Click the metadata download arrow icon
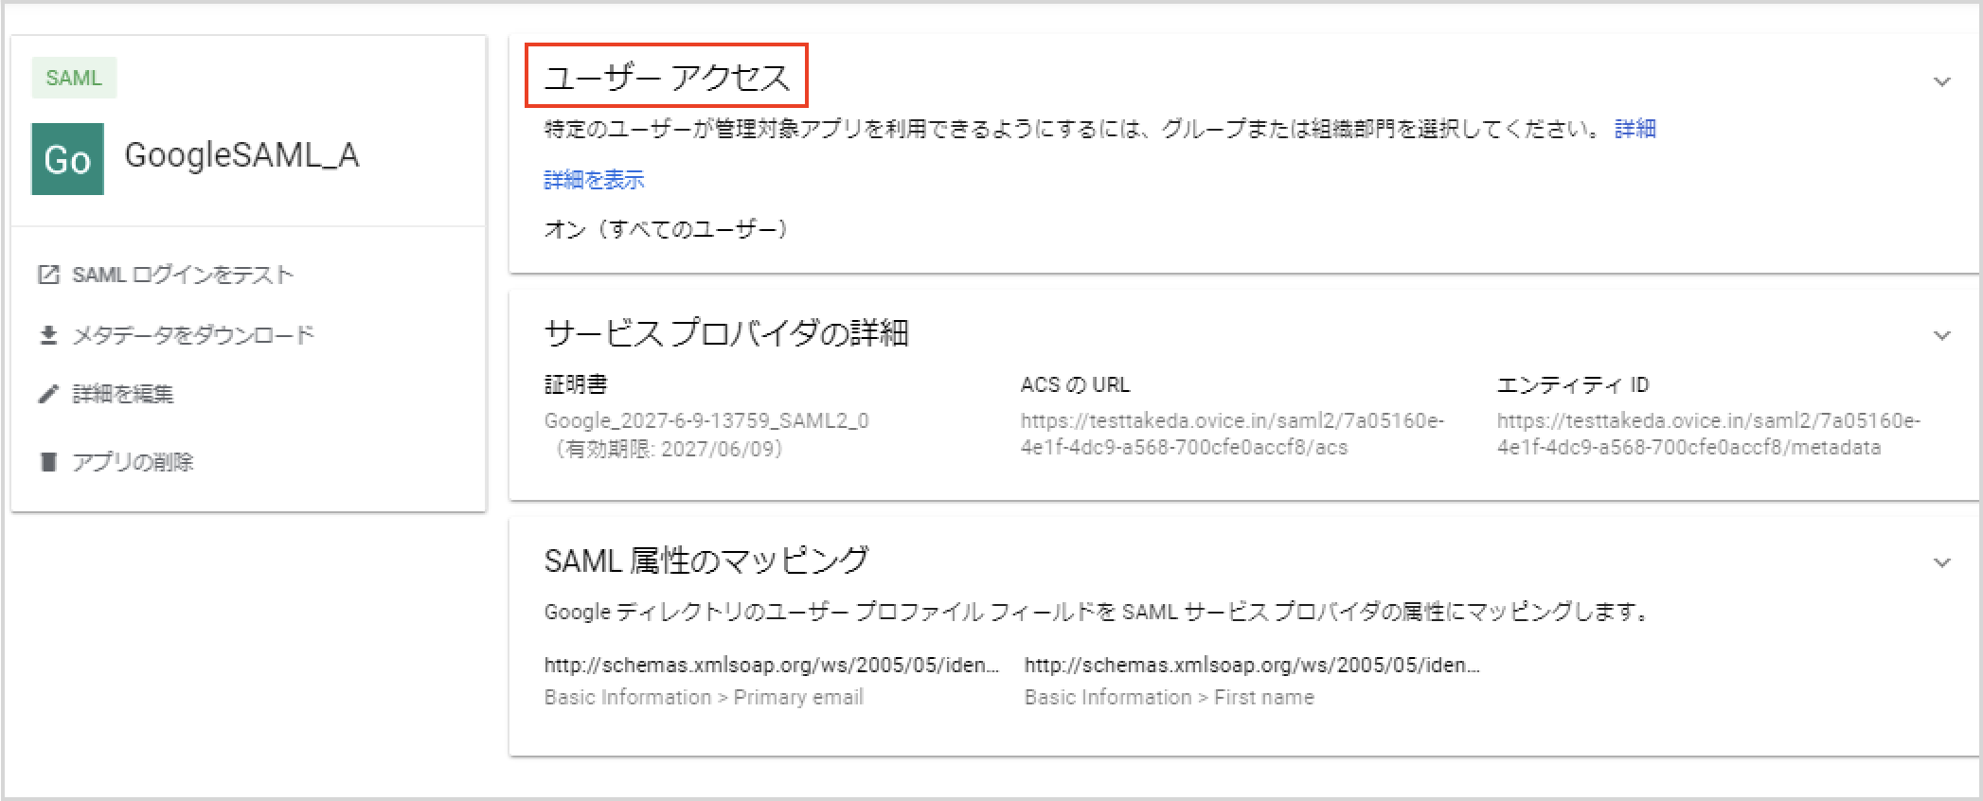1983x801 pixels. pyautogui.click(x=48, y=335)
